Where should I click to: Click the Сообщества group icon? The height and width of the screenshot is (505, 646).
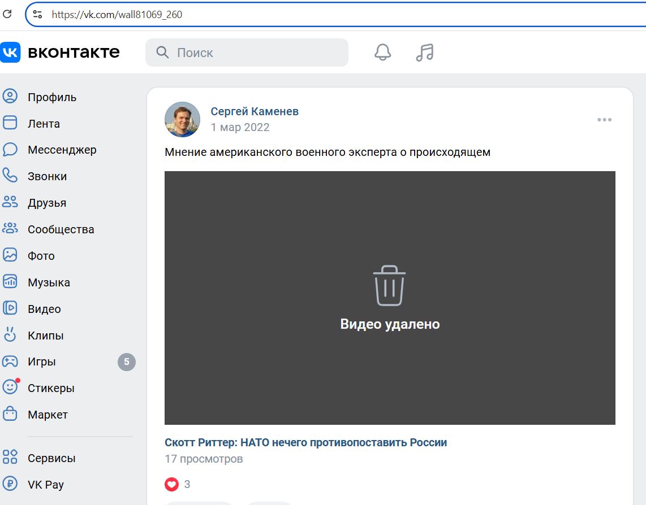(10, 229)
